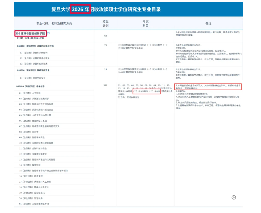261x213 pixels.
Task: Click the note 本专业拟招收推免生23人
Action: pos(189,70)
